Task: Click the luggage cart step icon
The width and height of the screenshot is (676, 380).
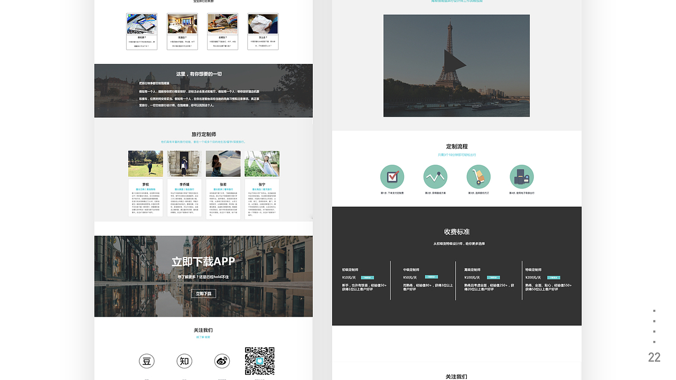Action: click(x=478, y=177)
